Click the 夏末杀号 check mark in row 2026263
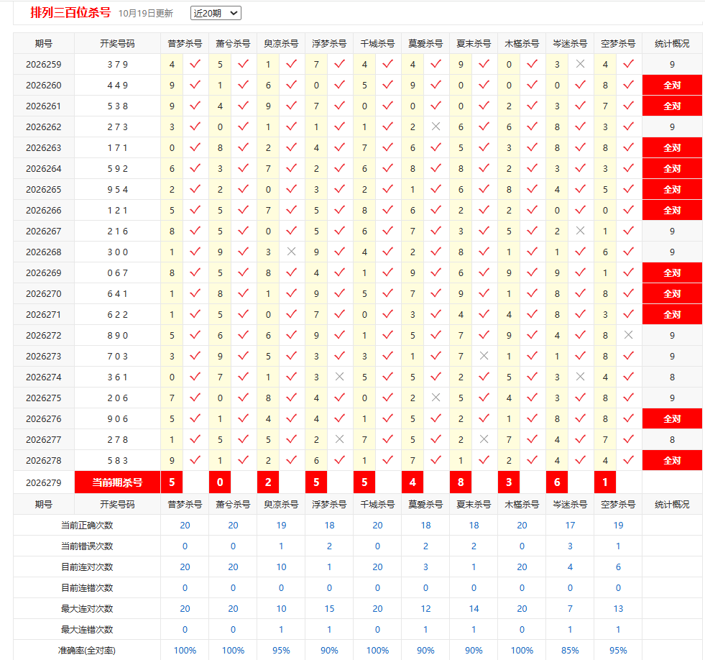 [x=484, y=147]
